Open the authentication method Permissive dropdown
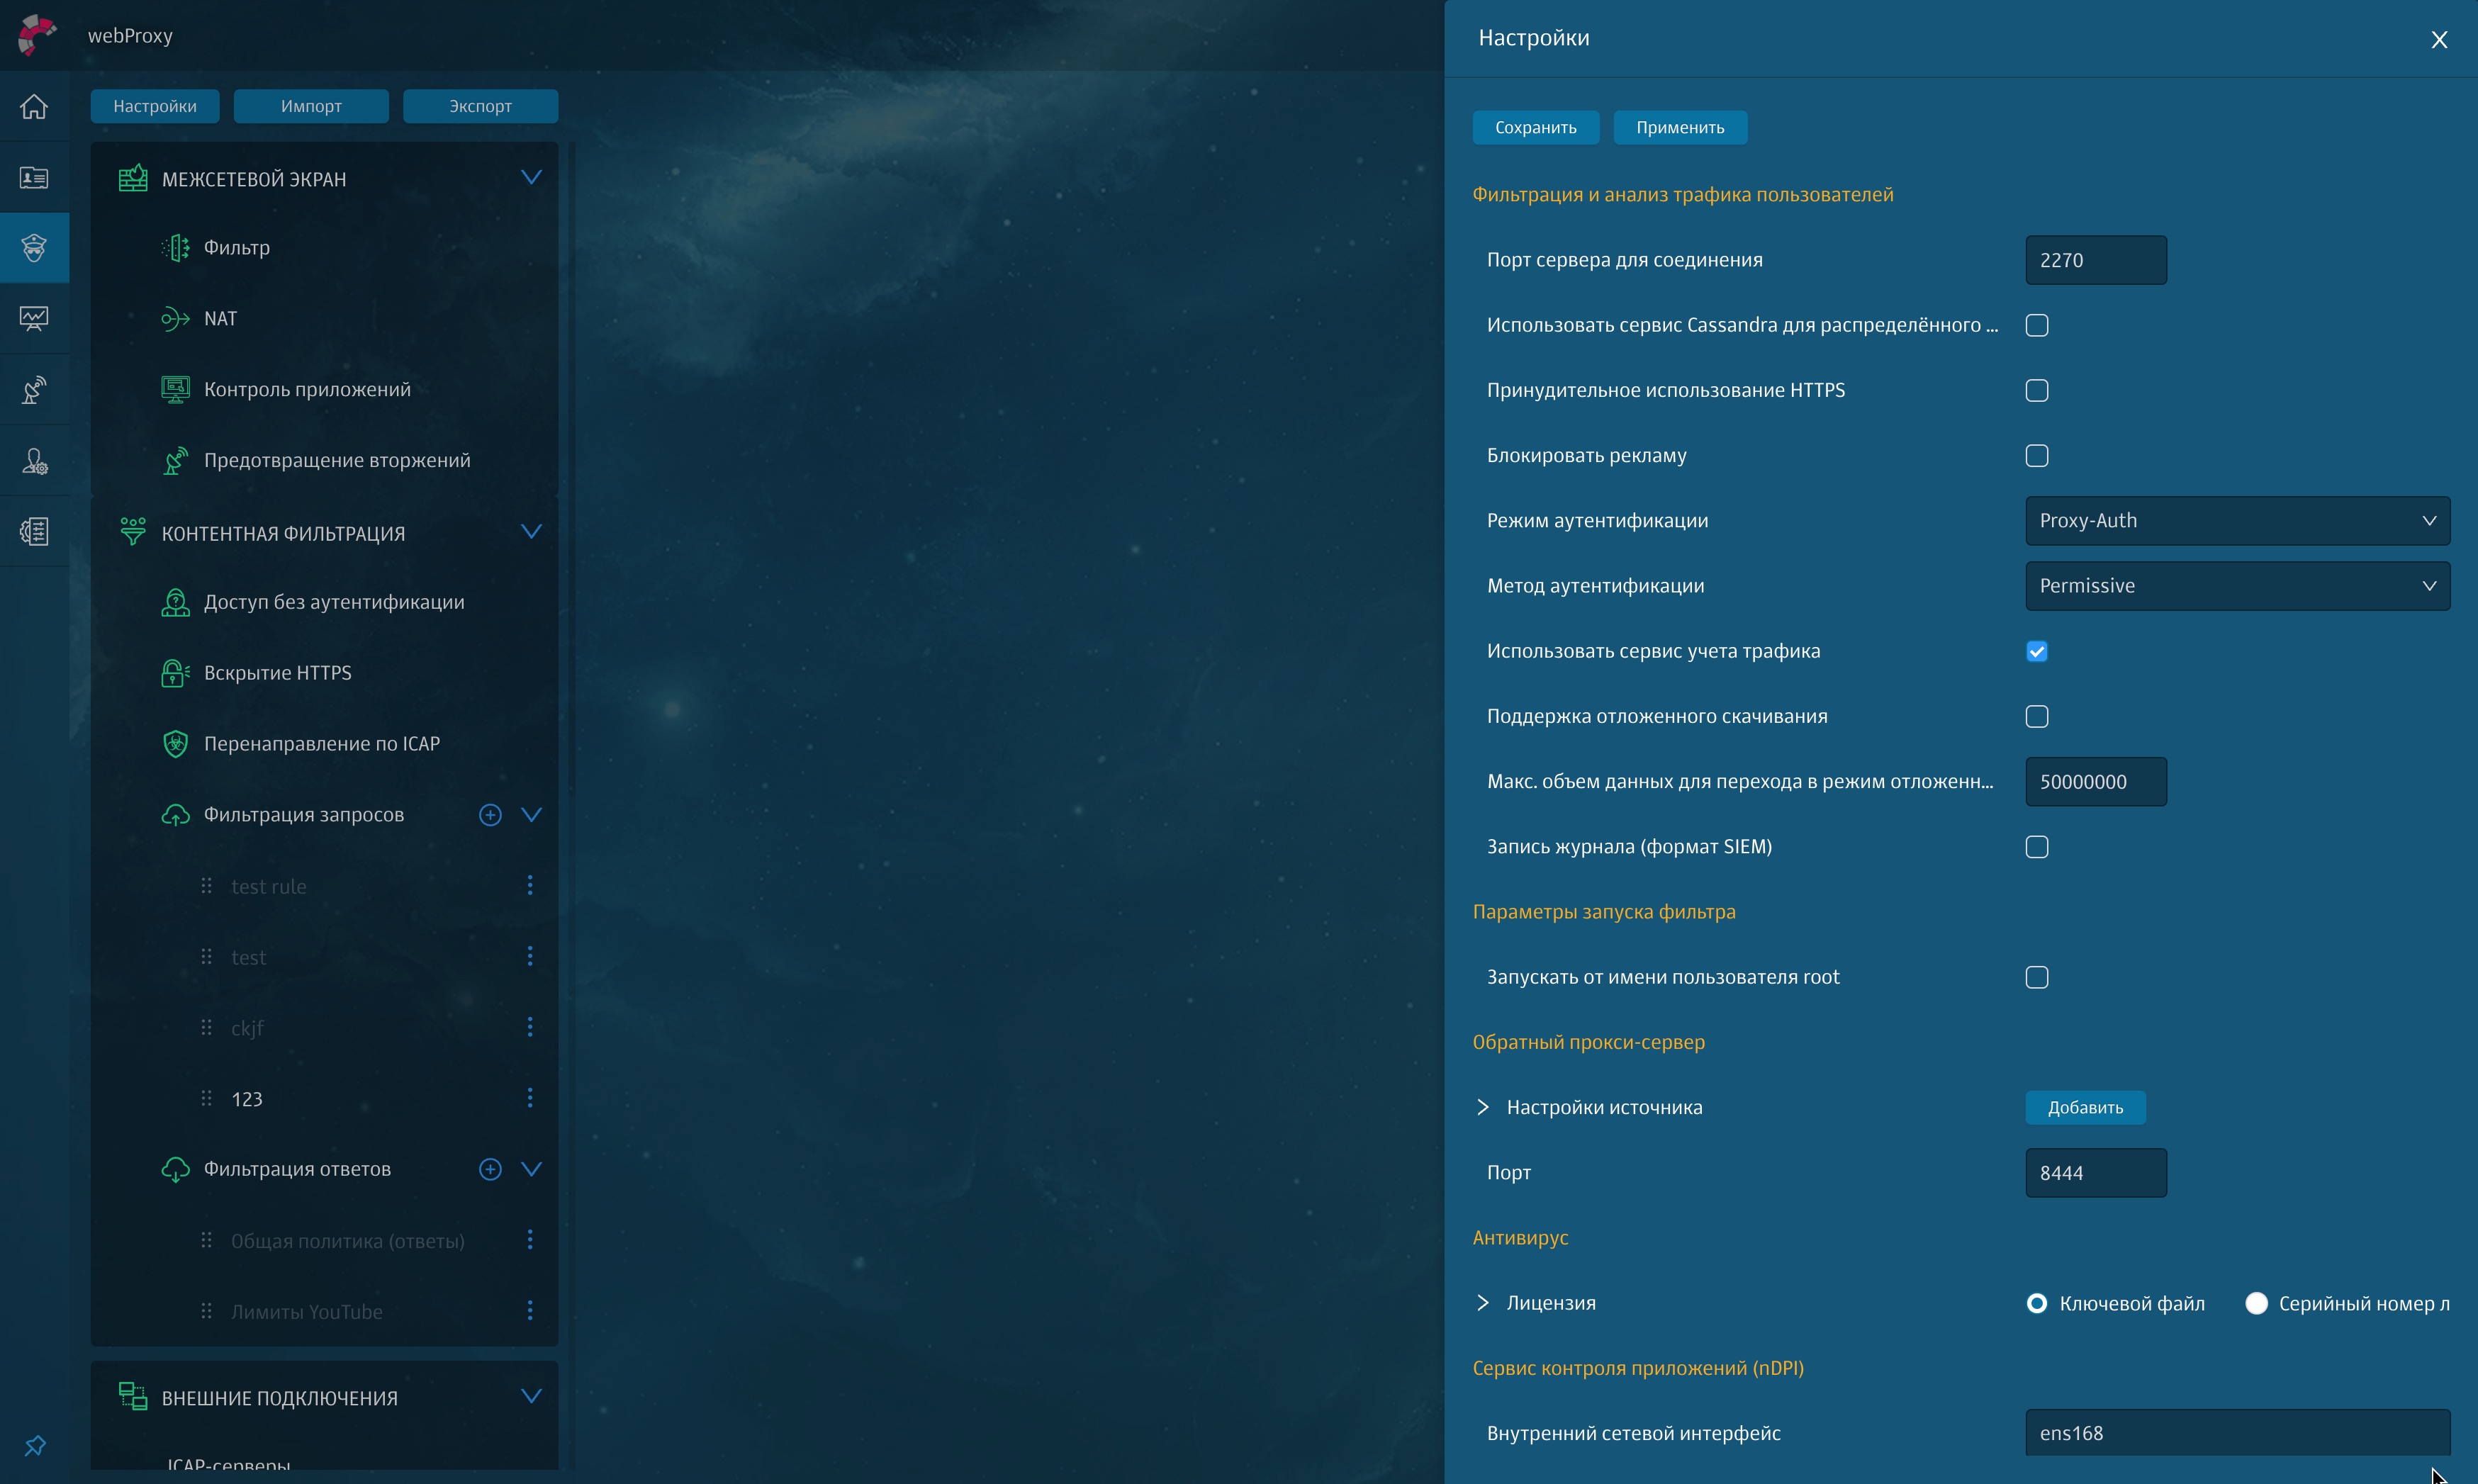2478x1484 pixels. (2237, 586)
